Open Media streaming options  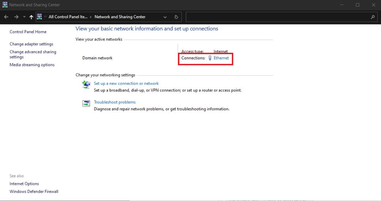tap(32, 65)
